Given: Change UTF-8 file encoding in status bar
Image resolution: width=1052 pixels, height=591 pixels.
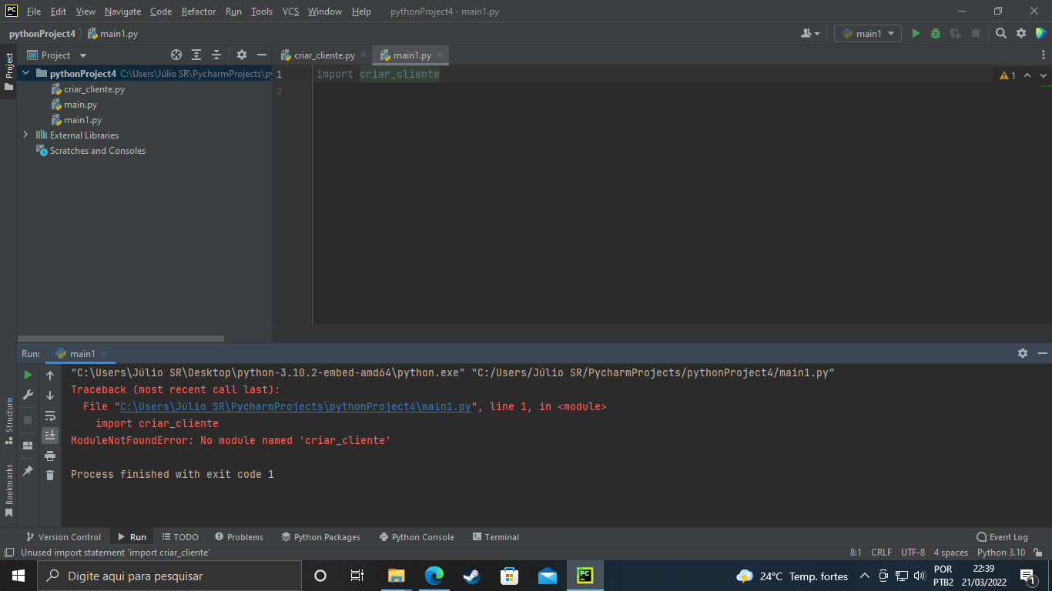Looking at the screenshot, I should (913, 553).
